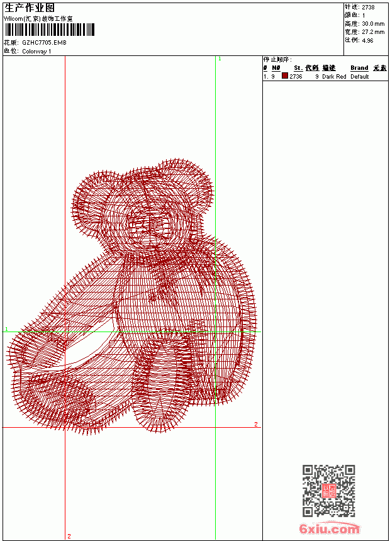
Task: Click the stitch count 2738 value
Action: click(x=368, y=8)
